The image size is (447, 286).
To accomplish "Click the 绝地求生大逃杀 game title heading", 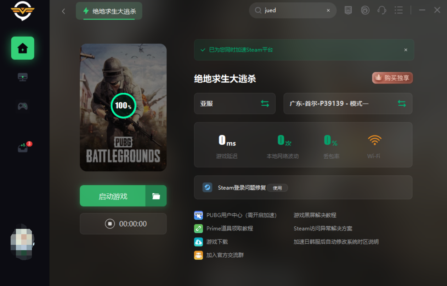I will 225,78.
